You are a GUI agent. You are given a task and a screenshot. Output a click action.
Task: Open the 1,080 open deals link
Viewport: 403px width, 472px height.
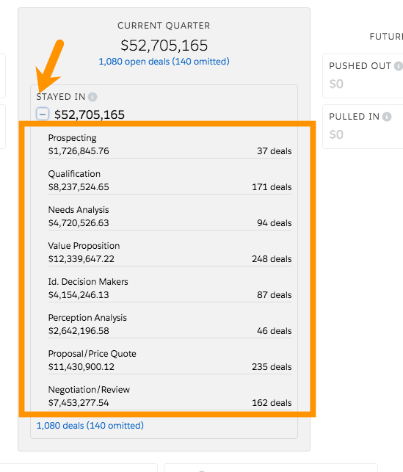tap(164, 62)
